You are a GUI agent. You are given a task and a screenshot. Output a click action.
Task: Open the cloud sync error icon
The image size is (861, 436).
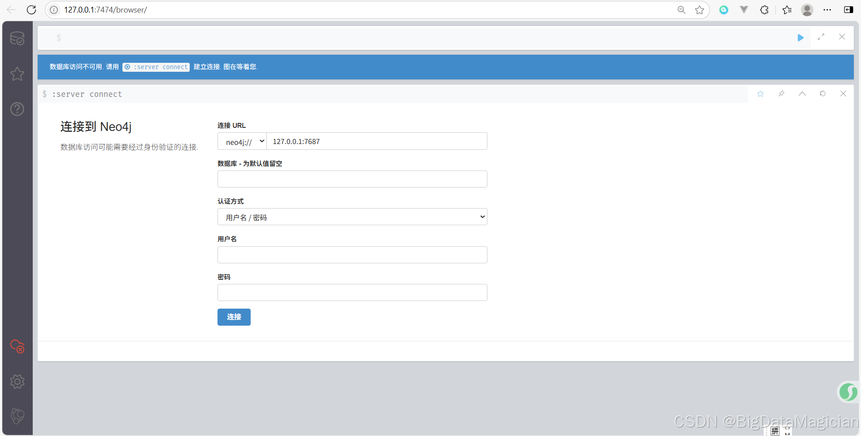coord(17,346)
